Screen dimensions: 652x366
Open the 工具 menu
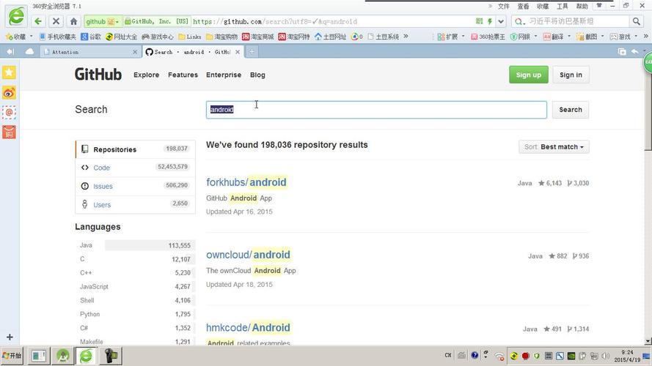pos(563,7)
